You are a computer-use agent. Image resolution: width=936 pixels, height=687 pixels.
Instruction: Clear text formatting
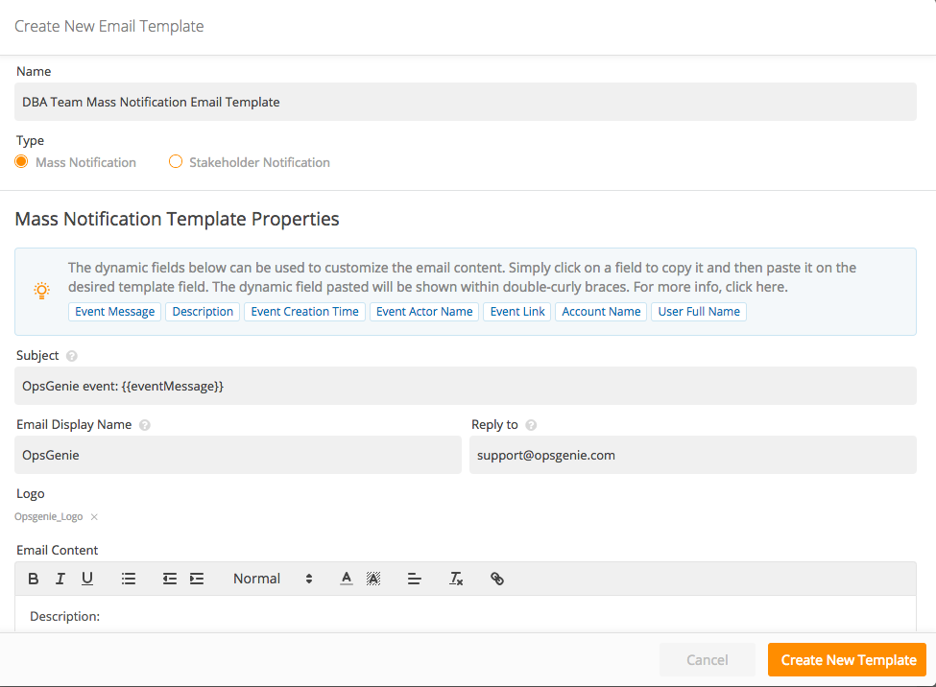click(456, 579)
